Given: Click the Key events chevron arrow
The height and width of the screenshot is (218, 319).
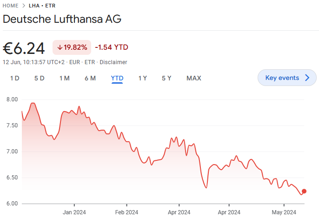Looking at the screenshot, I should [x=307, y=78].
